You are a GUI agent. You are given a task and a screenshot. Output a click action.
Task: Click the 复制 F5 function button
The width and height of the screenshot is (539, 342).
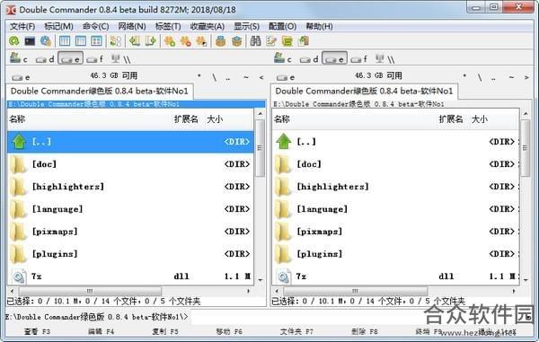click(165, 332)
